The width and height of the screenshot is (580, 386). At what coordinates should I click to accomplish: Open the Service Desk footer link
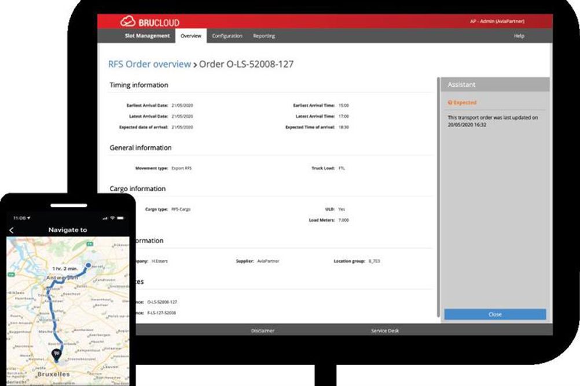pyautogui.click(x=385, y=331)
